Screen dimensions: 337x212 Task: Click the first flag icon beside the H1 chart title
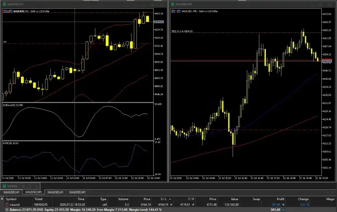tap(5, 11)
